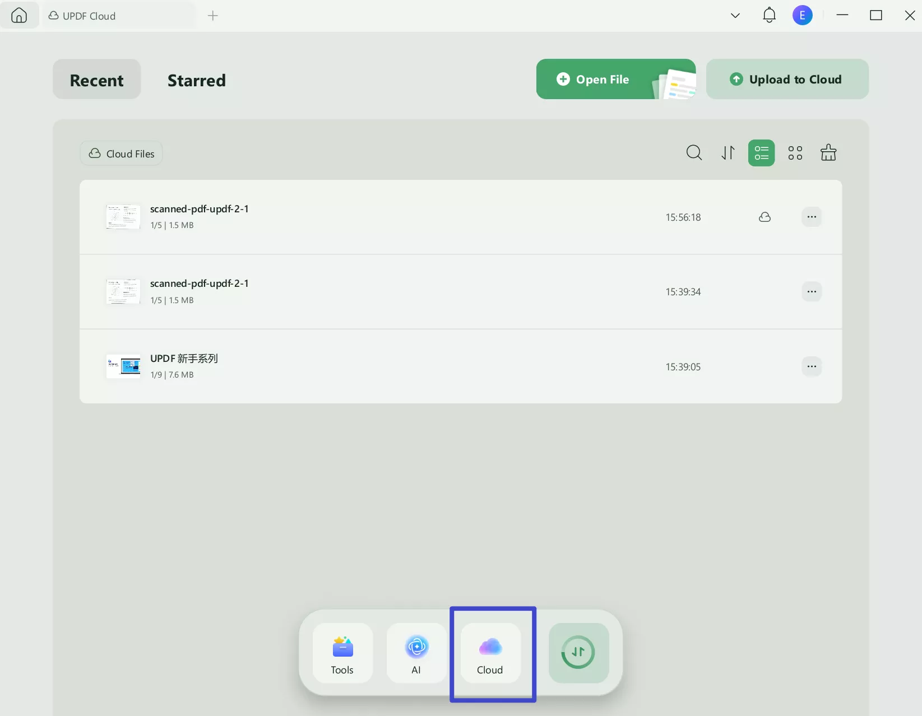The height and width of the screenshot is (716, 922).
Task: Open the Cloud Files filter
Action: tap(122, 154)
